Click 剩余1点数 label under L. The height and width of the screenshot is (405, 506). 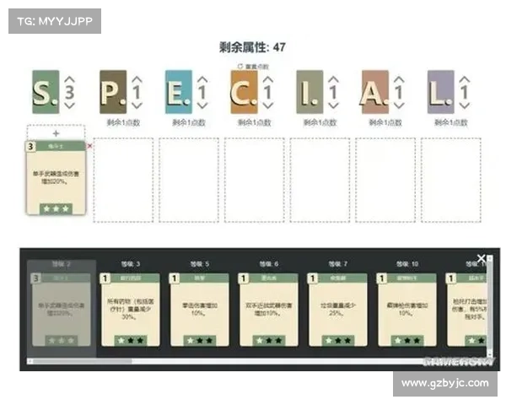coord(451,122)
